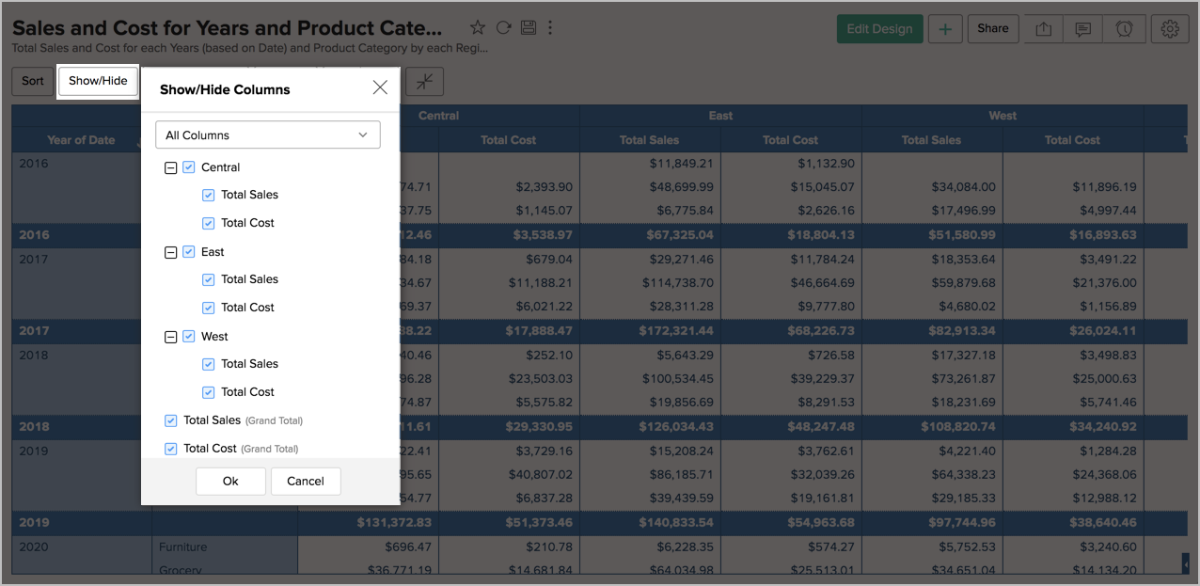Screen dimensions: 1200x586
Task: Collapse the West column group
Action: (170, 336)
